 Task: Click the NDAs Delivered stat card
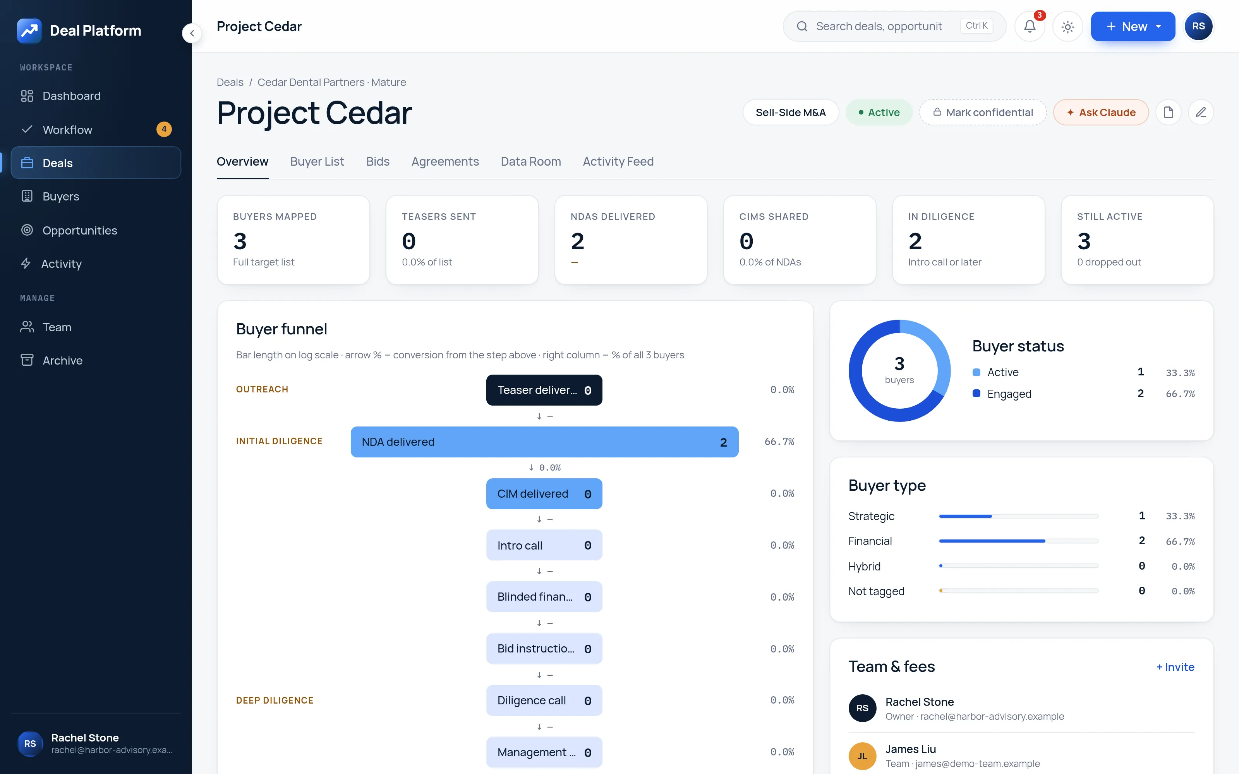pos(631,240)
